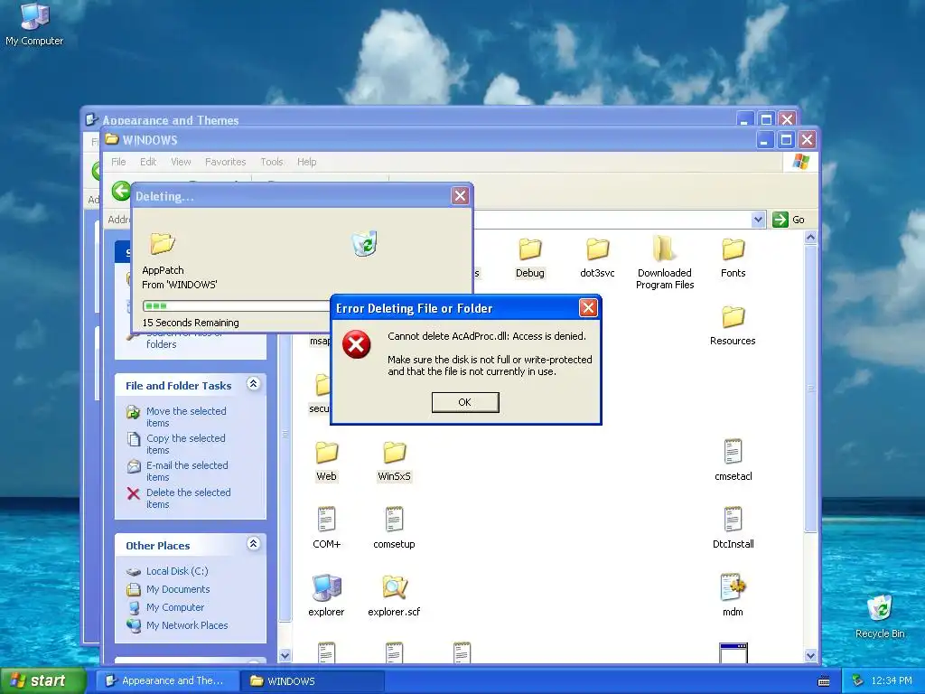Click E-mail the selected items link
This screenshot has height=694, width=925.
pyautogui.click(x=186, y=471)
